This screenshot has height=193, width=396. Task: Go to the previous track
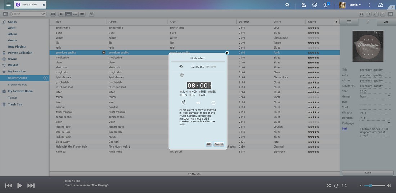click(x=9, y=185)
